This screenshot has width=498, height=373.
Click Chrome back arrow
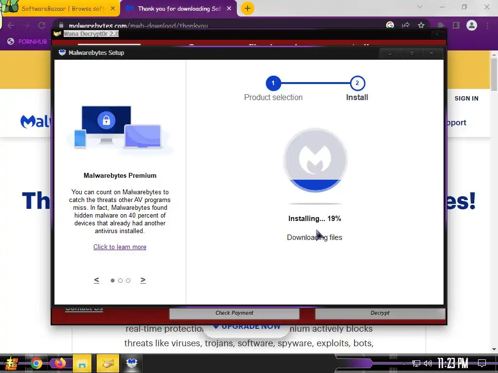tap(11, 25)
